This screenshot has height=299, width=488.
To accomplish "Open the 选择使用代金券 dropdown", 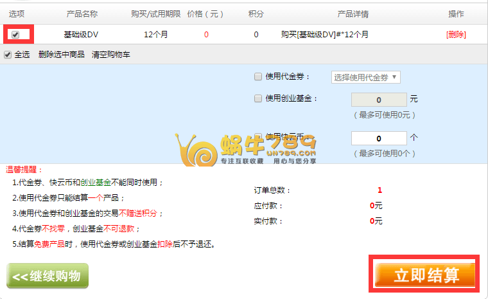I will pos(365,77).
